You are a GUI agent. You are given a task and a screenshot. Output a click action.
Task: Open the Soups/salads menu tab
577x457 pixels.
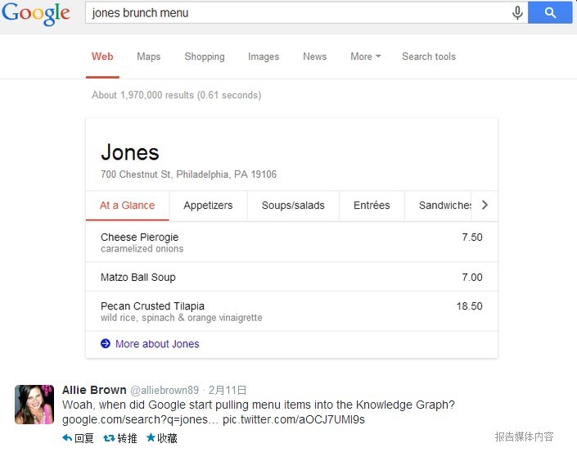[x=293, y=206]
